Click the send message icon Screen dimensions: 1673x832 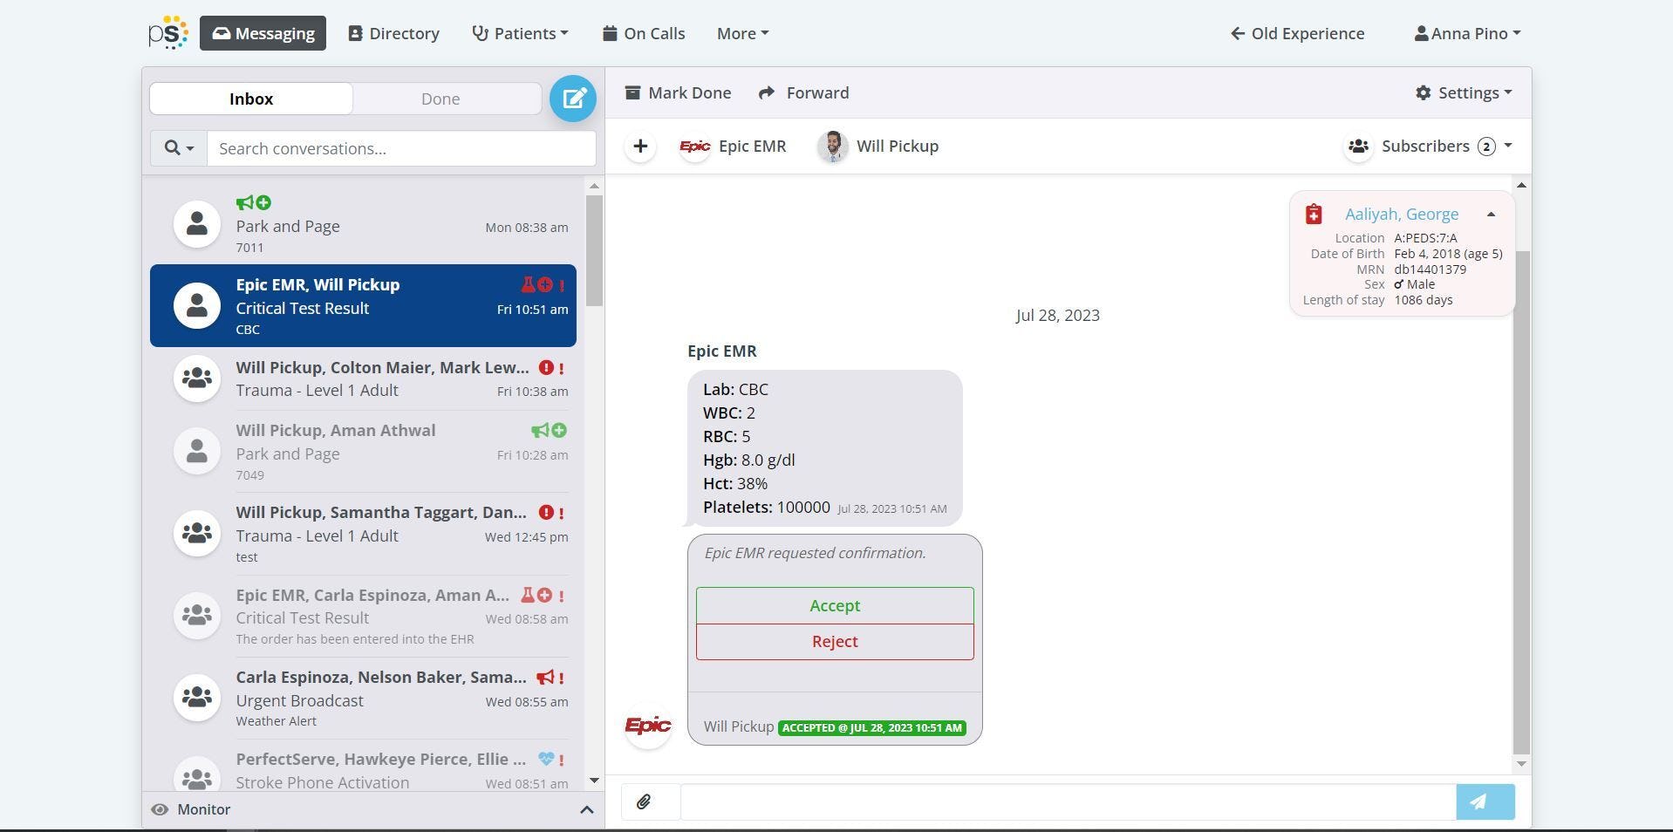[1484, 801]
